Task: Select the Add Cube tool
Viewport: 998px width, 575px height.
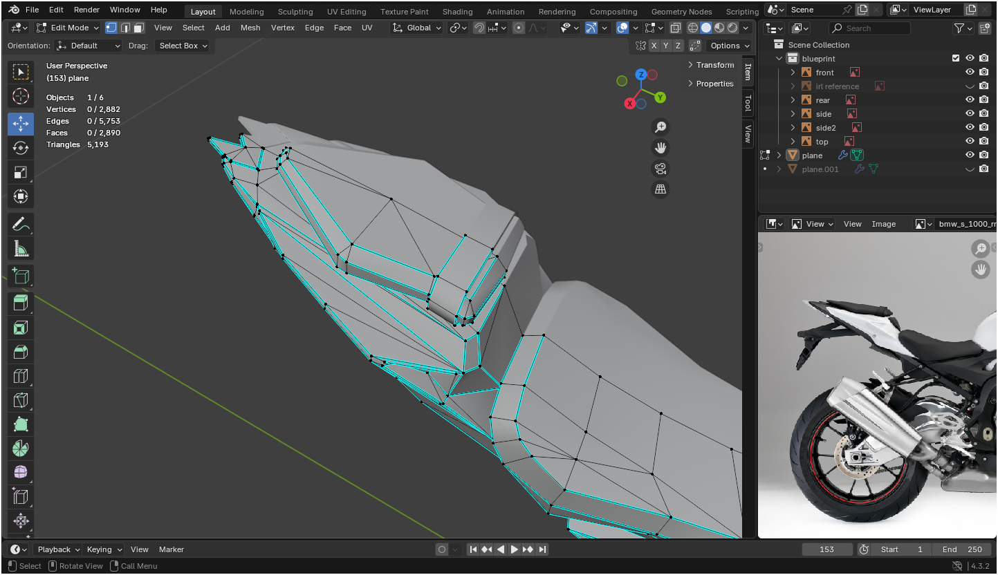Action: tap(21, 276)
